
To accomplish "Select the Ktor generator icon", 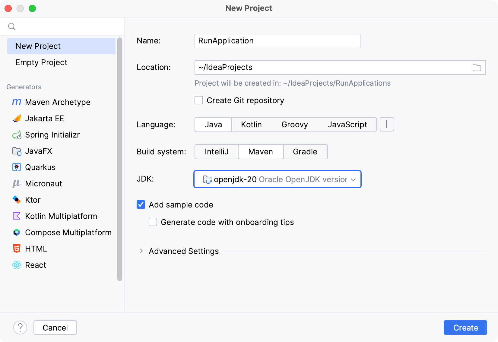I will (17, 200).
